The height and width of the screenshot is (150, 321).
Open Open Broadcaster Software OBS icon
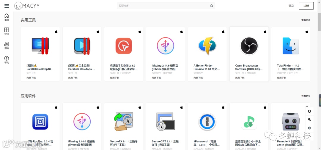tap(249, 46)
